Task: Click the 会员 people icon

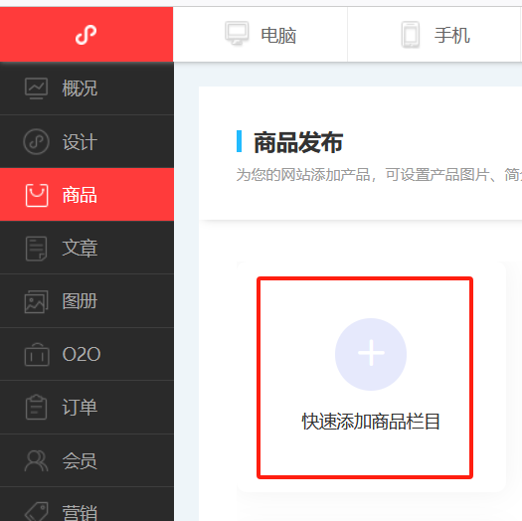Action: (36, 460)
